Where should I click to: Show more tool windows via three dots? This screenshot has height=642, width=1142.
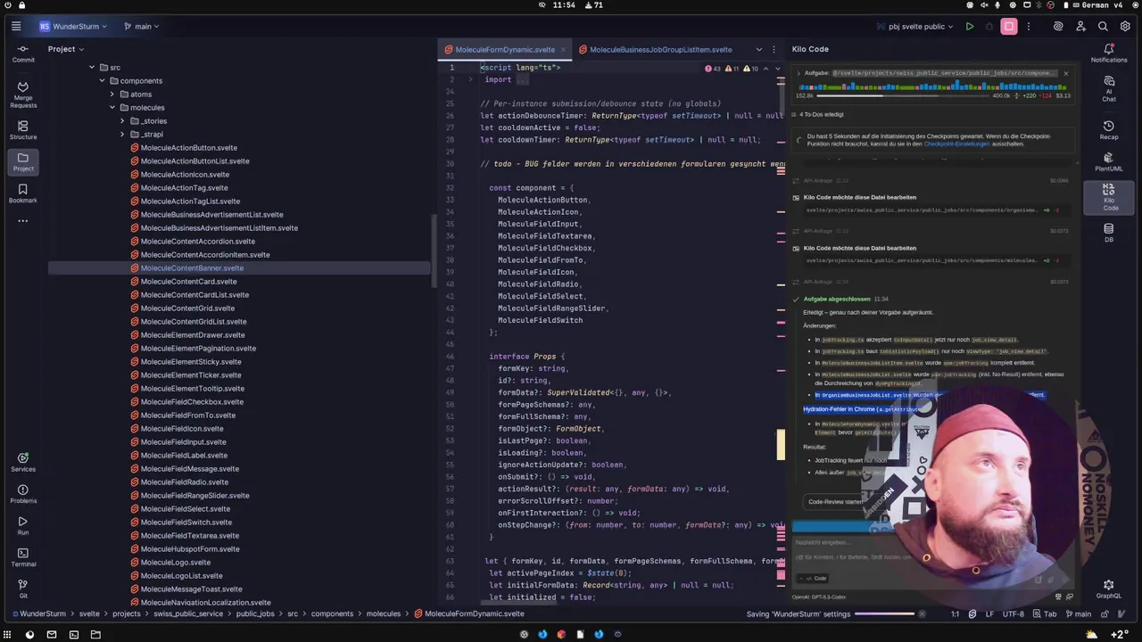(23, 221)
